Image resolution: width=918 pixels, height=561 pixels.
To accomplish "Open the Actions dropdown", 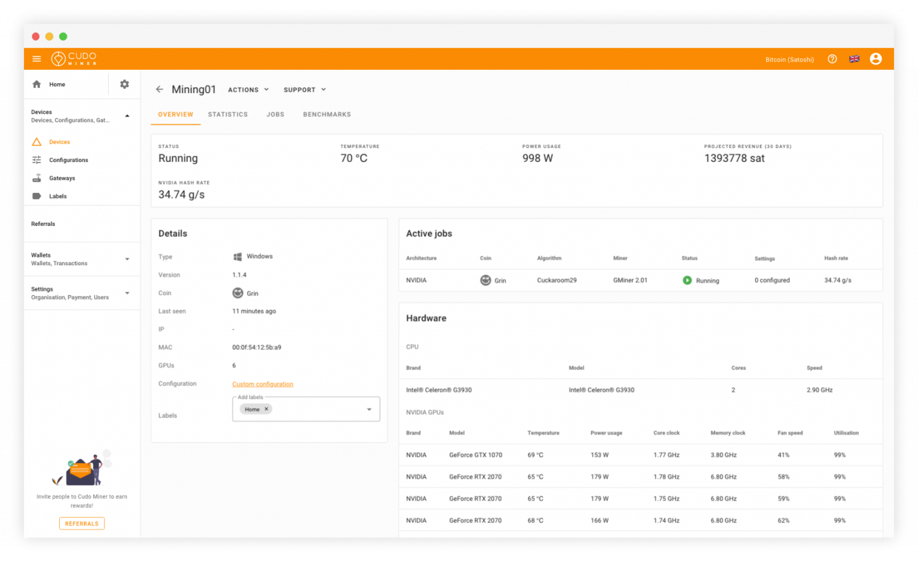I will [x=247, y=90].
